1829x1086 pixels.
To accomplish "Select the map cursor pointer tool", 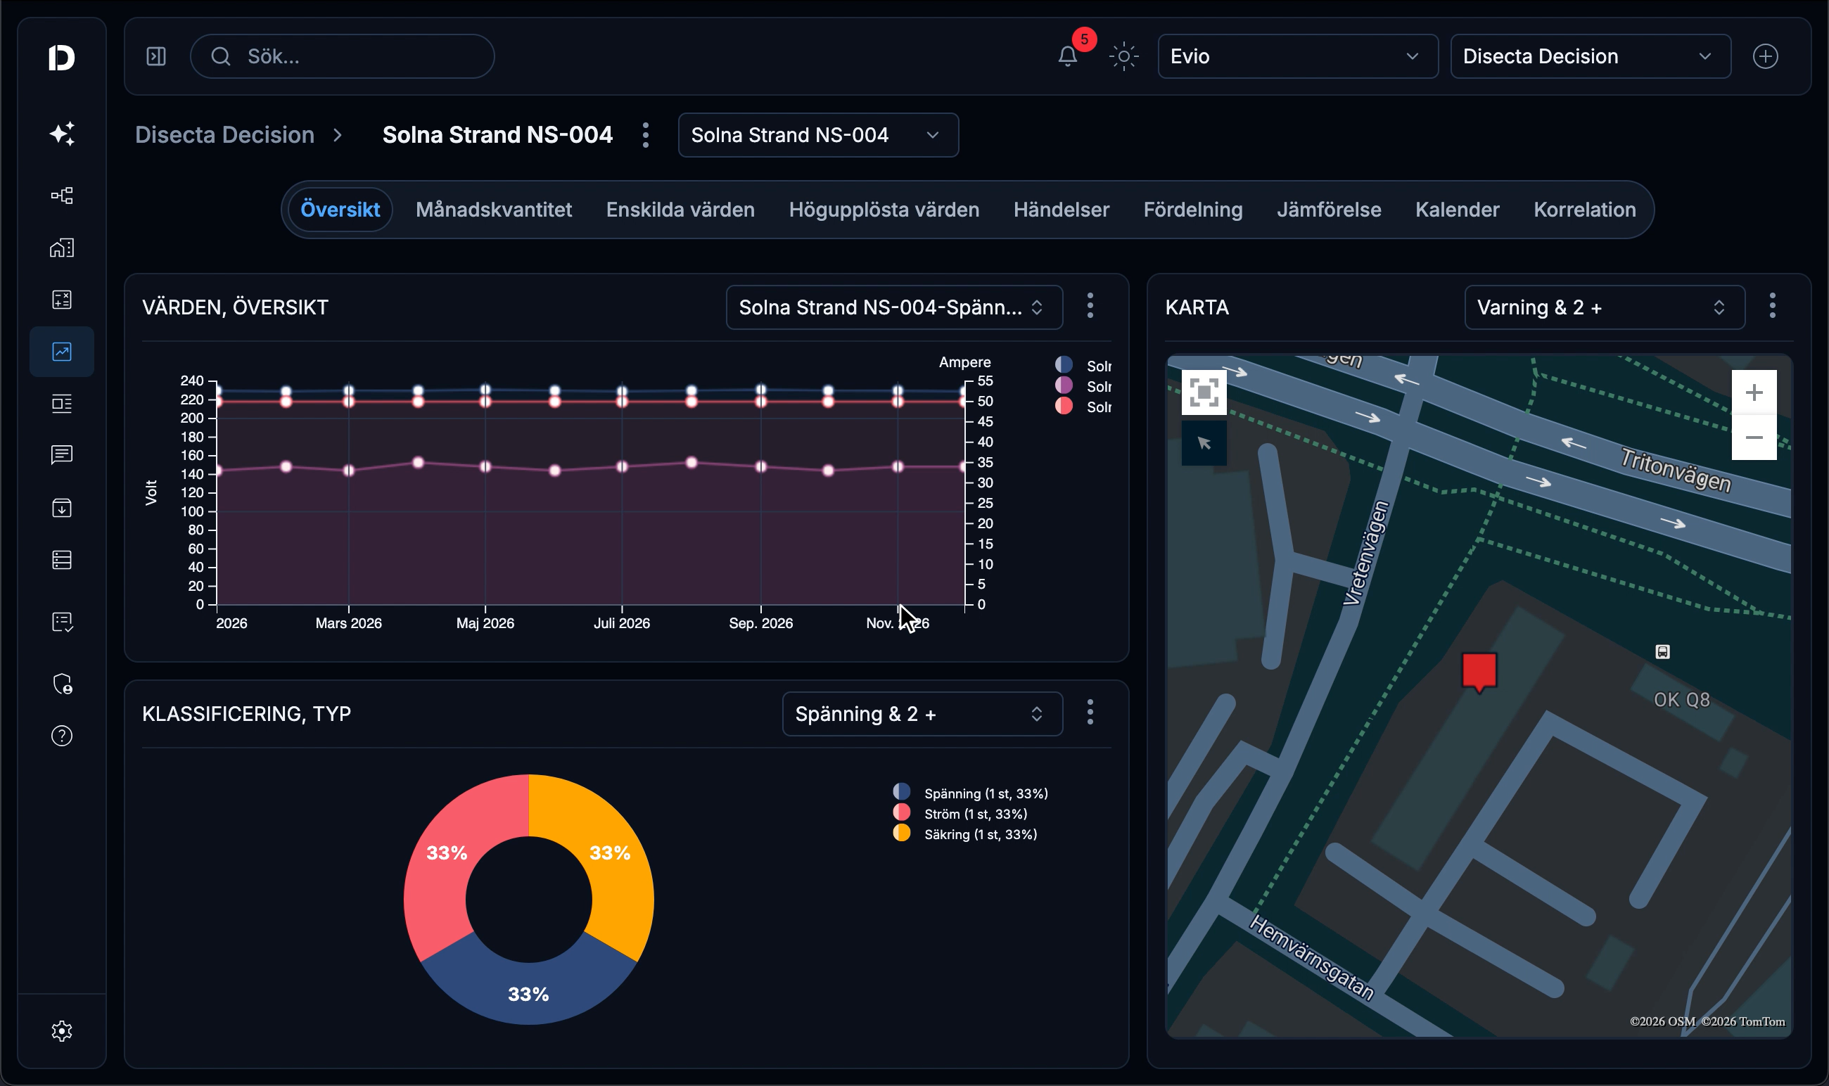I will 1204,442.
